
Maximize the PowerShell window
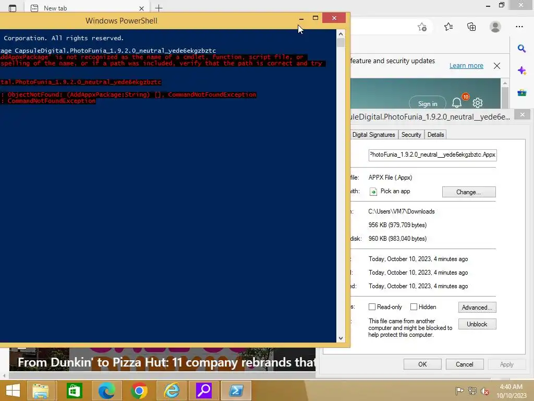coord(315,18)
